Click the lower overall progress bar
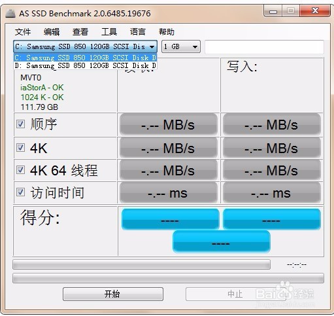Viewport: 334px width, 316px height. (x=168, y=278)
